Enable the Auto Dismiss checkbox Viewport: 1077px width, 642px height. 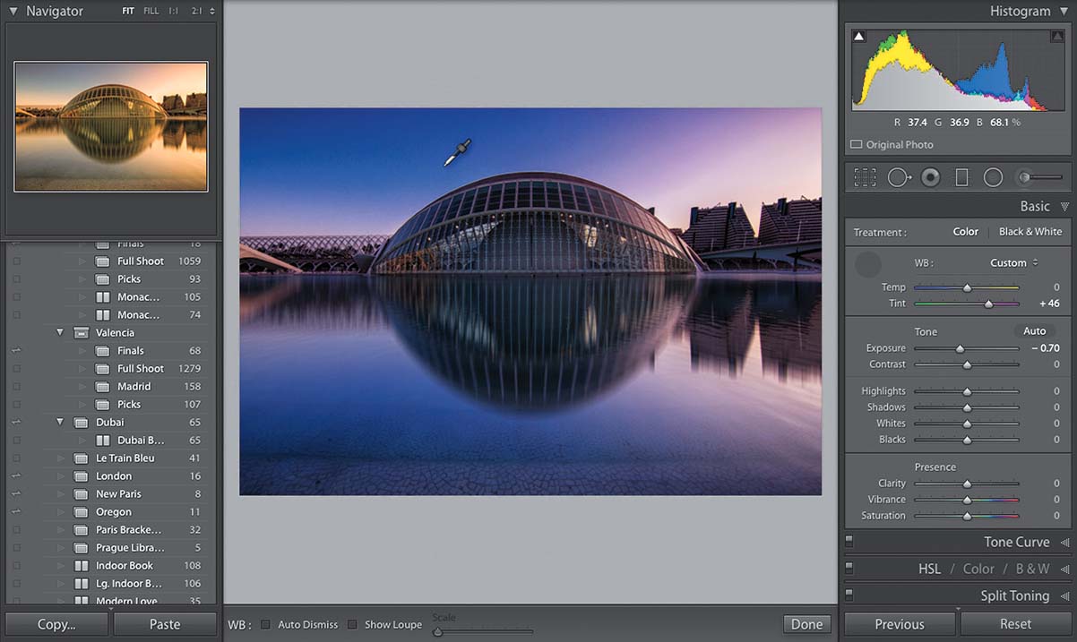point(265,624)
